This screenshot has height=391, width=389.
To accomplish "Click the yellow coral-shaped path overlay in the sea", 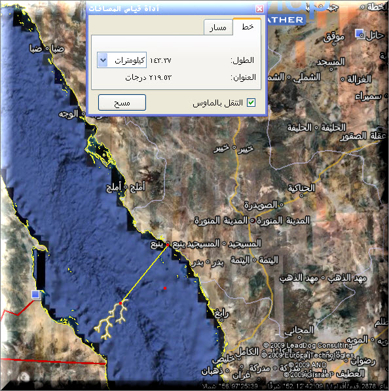I will (111, 319).
